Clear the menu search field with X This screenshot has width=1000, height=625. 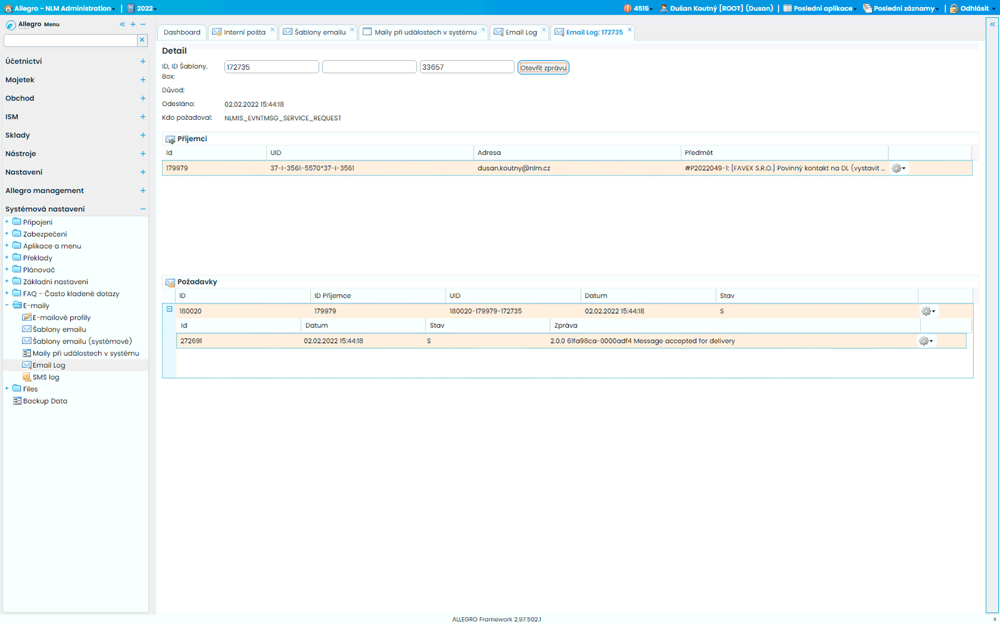(142, 40)
